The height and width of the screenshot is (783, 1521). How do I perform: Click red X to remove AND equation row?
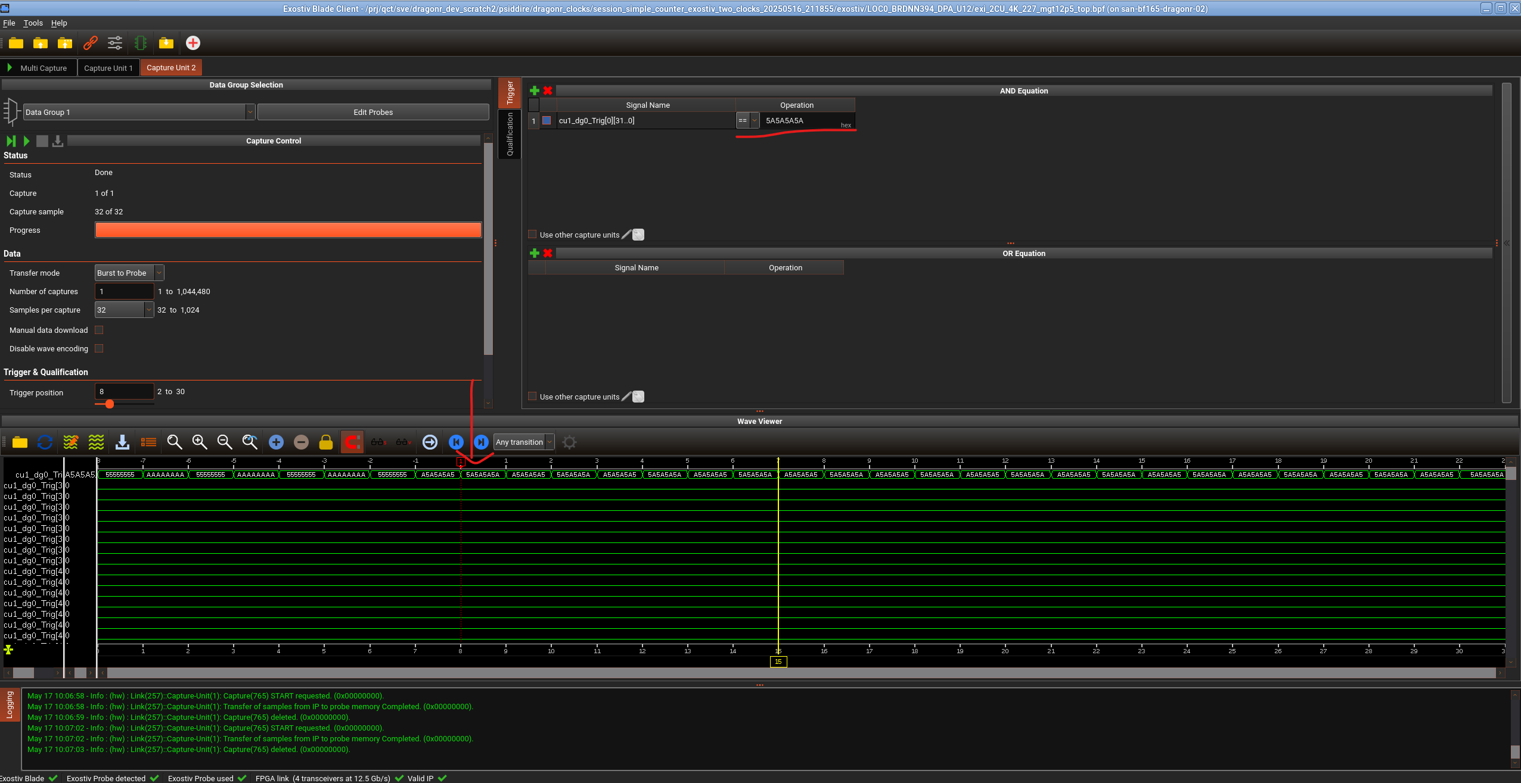click(548, 91)
